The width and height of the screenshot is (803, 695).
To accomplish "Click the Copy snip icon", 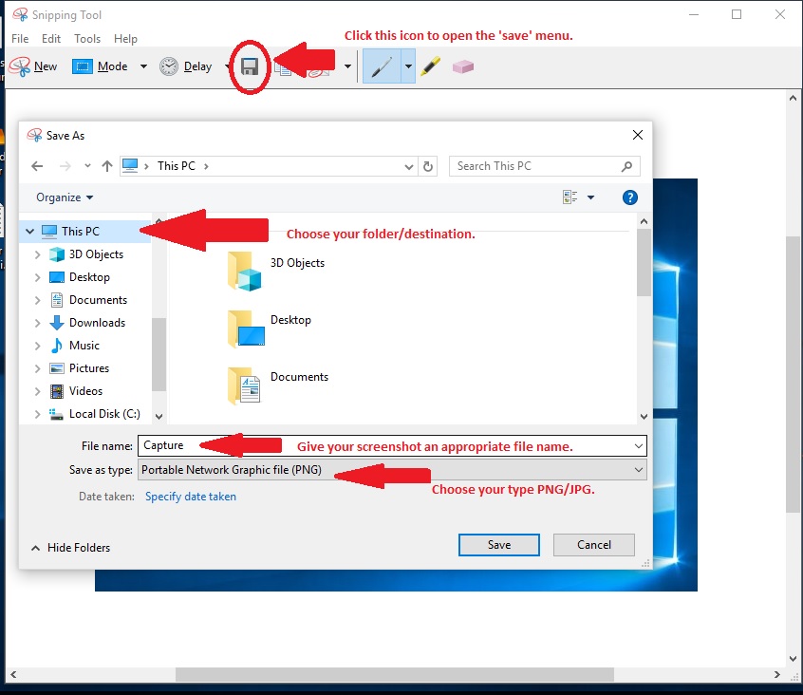I will [285, 67].
